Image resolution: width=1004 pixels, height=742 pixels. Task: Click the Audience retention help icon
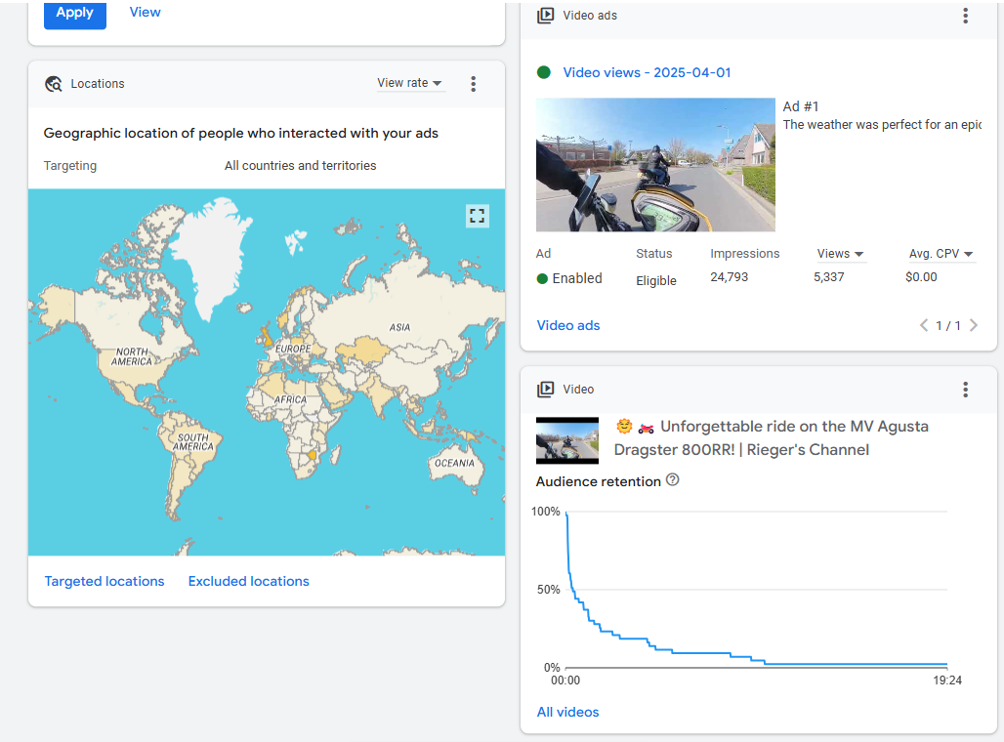point(672,480)
